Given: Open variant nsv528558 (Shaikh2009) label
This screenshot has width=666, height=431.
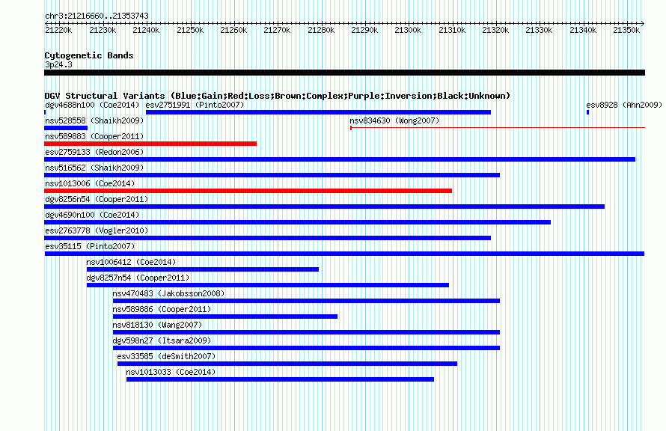Looking at the screenshot, I should pos(94,120).
